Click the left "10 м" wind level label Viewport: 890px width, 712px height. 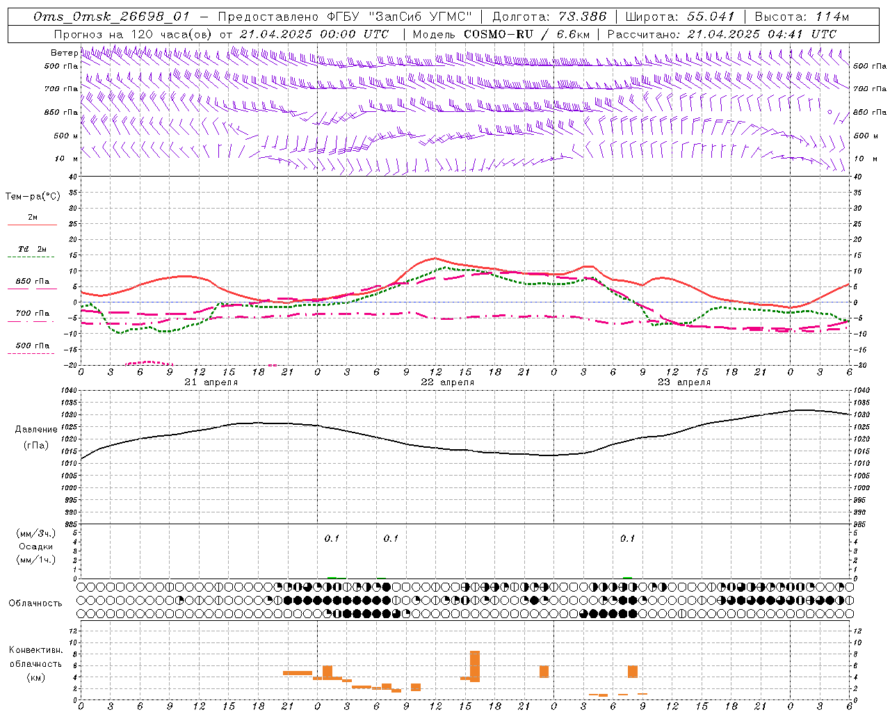(66, 159)
